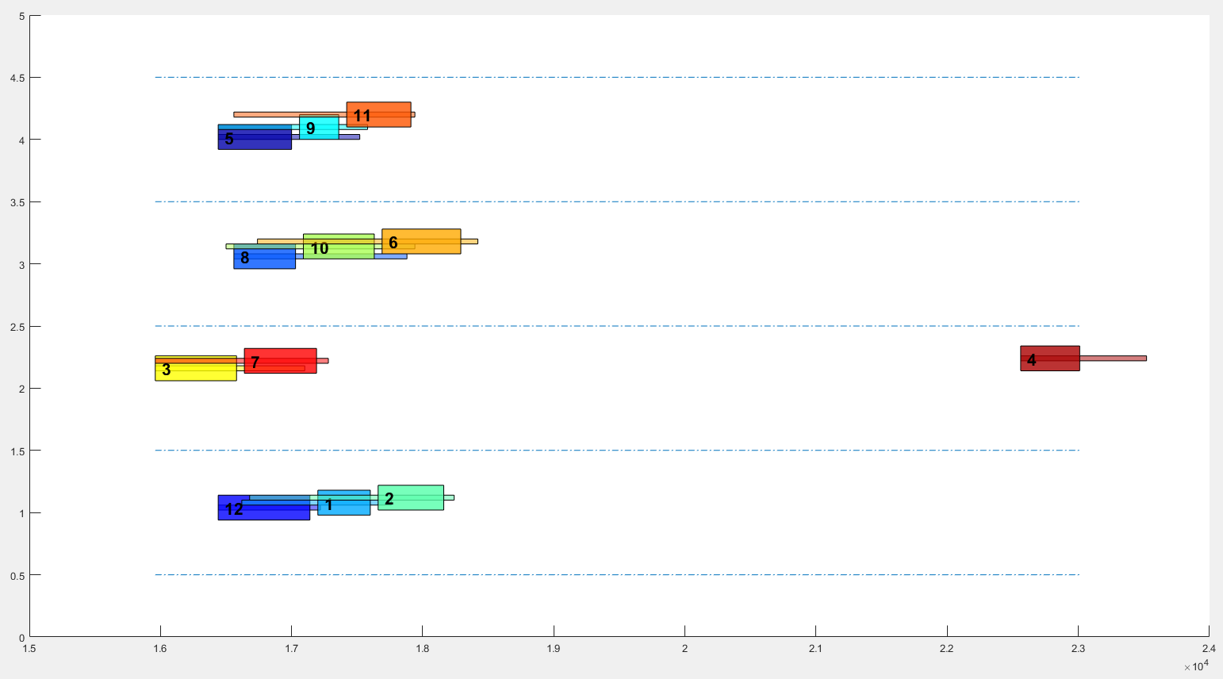Select the blue box labeled 8

265,256
